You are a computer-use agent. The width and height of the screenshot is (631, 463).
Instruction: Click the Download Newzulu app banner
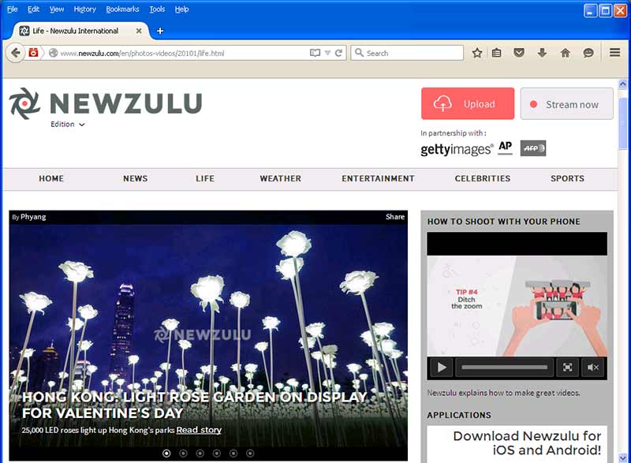click(x=517, y=444)
